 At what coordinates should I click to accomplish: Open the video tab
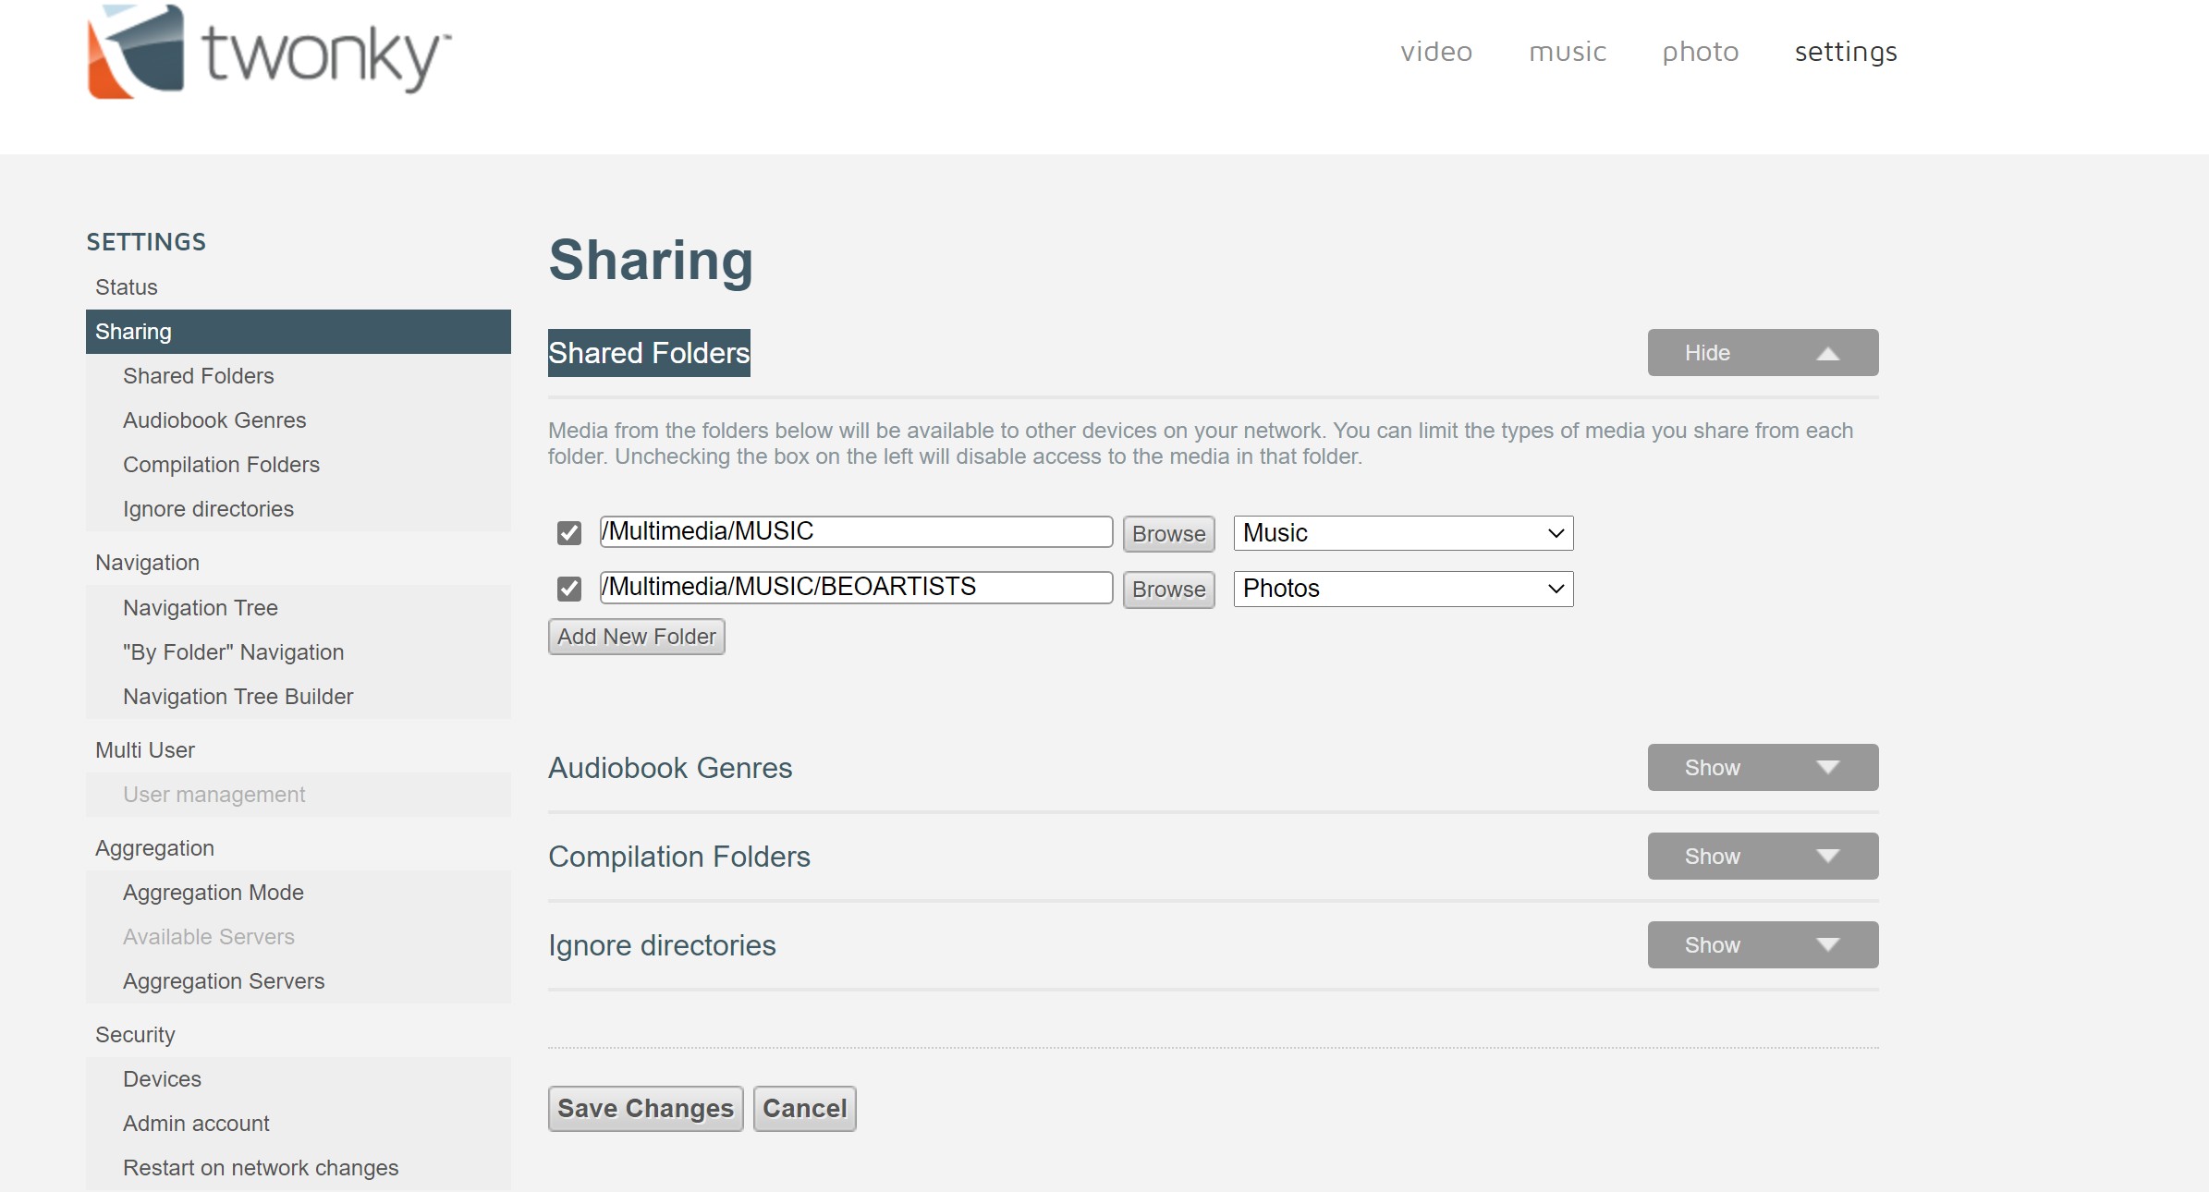(x=1435, y=52)
